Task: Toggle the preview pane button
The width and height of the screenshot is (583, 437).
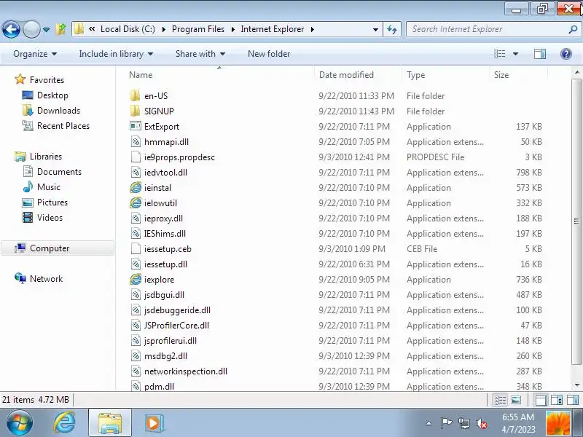Action: (x=540, y=54)
